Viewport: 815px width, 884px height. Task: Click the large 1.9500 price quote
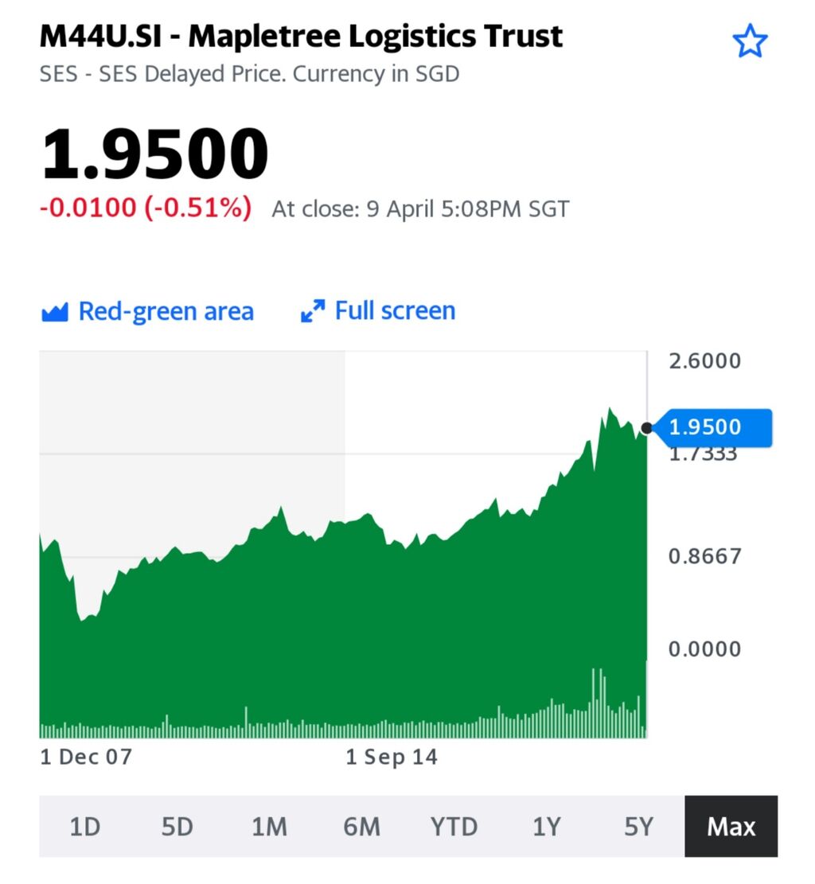click(154, 154)
